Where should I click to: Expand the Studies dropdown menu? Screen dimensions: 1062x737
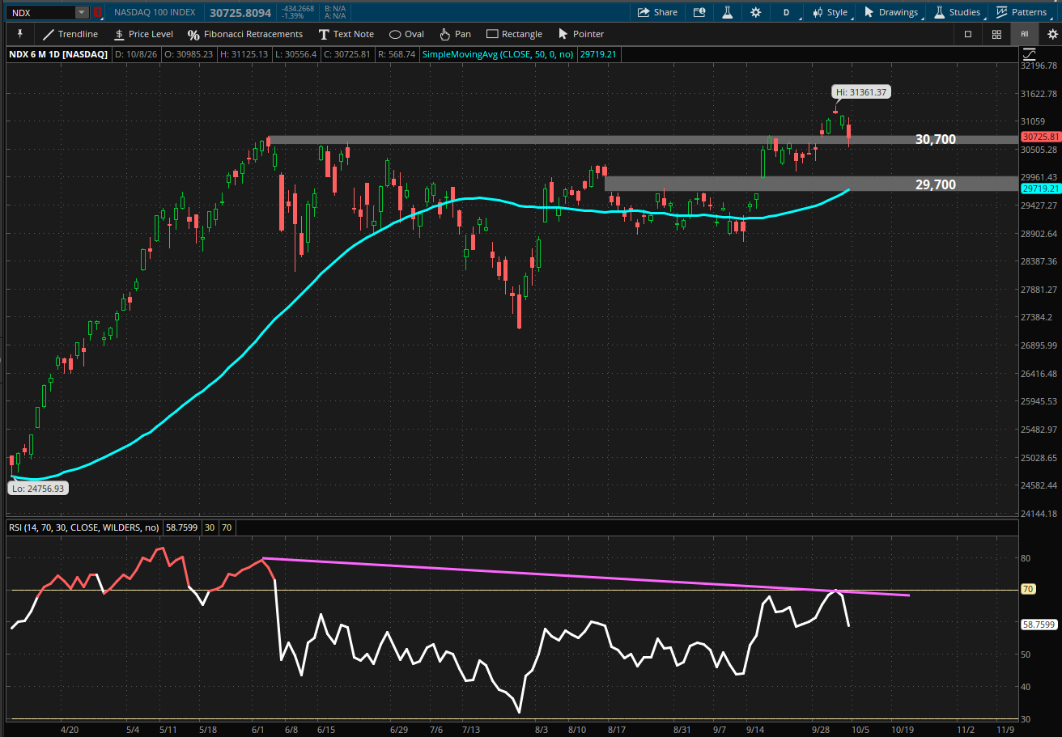[958, 12]
